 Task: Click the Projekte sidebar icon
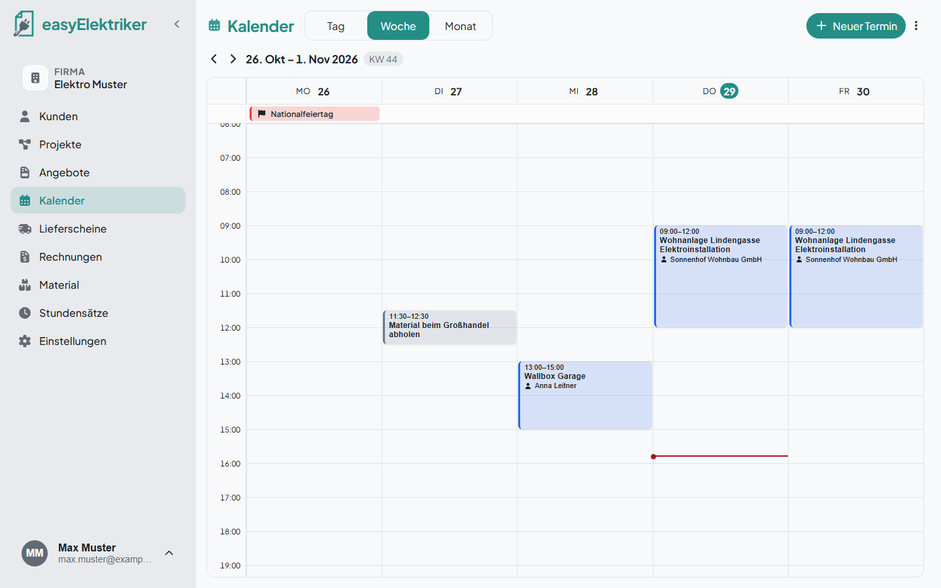pyautogui.click(x=25, y=144)
